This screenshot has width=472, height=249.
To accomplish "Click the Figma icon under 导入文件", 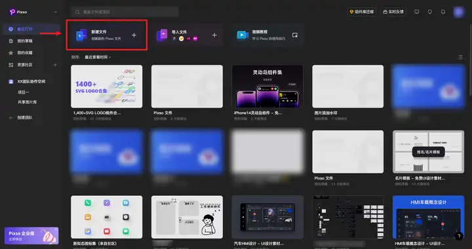I will click(174, 39).
